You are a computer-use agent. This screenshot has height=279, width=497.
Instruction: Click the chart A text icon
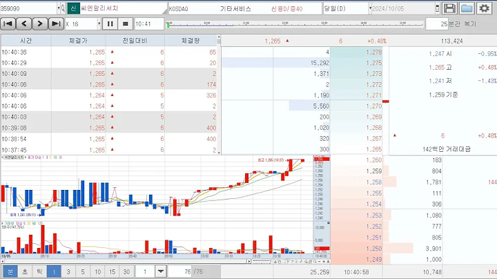(x=328, y=262)
